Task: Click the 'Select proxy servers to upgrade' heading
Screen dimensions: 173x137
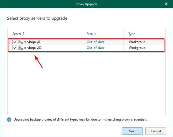Action: coord(37,18)
